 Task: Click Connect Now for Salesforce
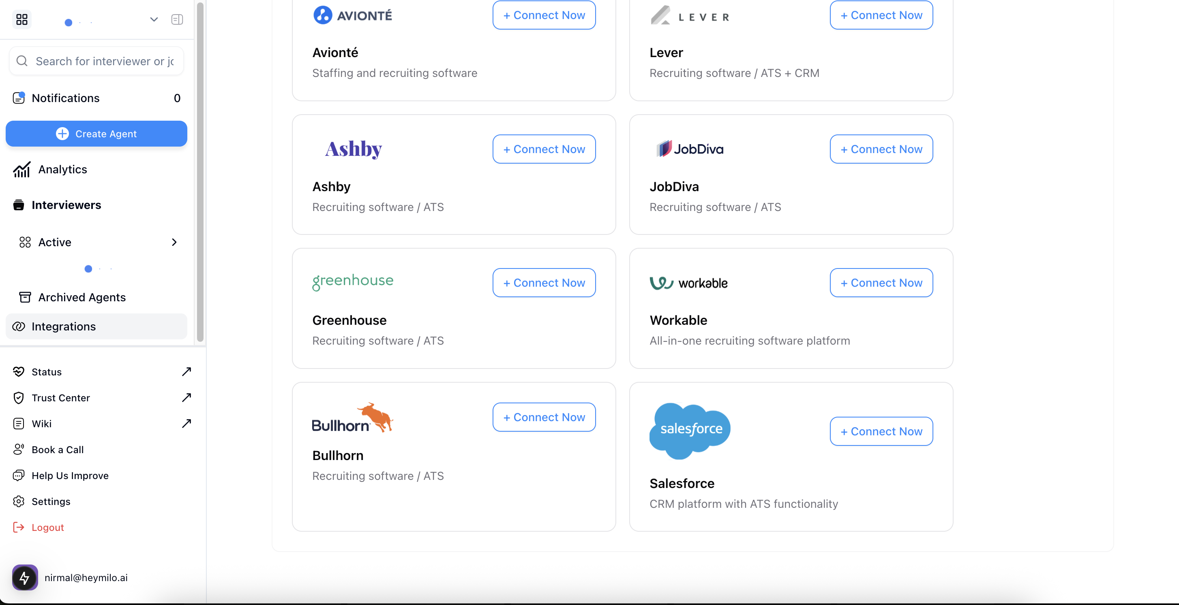coord(881,431)
